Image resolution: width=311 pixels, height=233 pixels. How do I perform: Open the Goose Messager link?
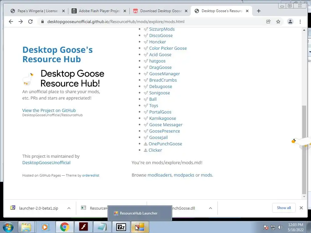click(x=166, y=125)
